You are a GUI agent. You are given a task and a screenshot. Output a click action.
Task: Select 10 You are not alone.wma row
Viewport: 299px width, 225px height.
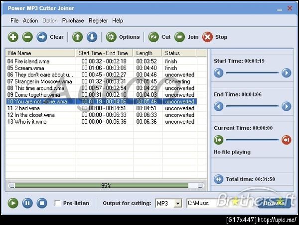coord(102,101)
